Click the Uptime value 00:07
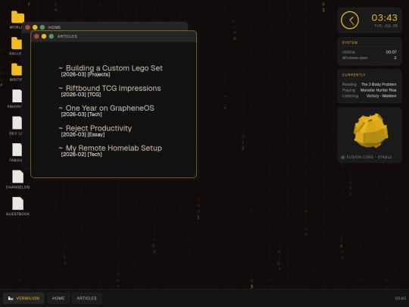409x307 pixels. tap(391, 52)
